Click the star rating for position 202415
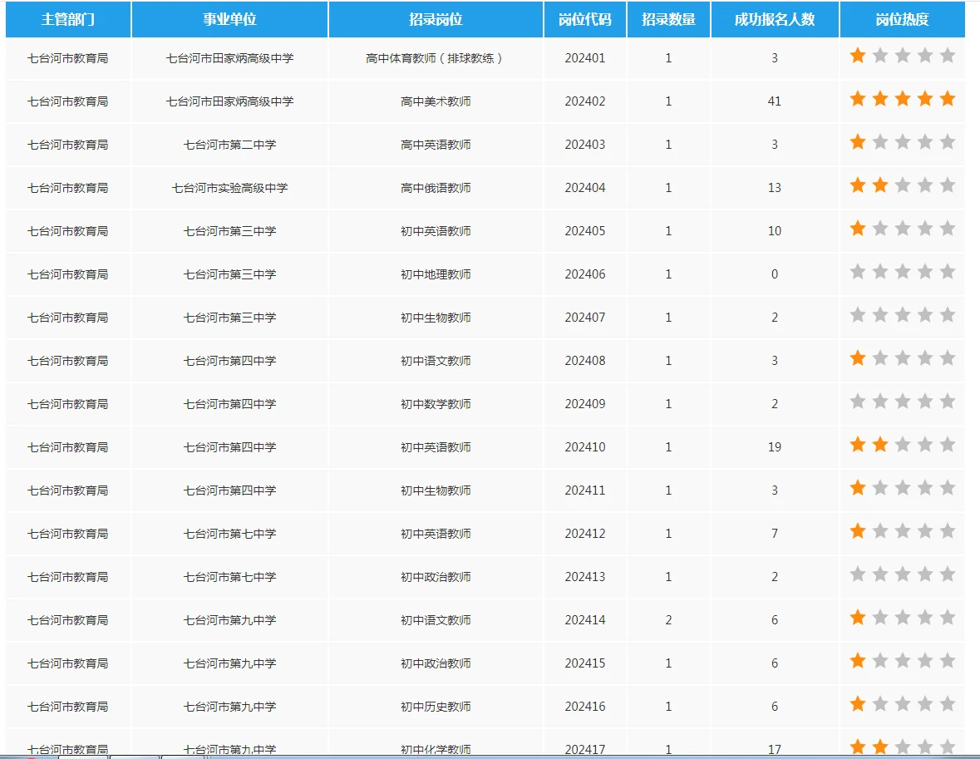Viewport: 980px width, 759px height. point(903,661)
